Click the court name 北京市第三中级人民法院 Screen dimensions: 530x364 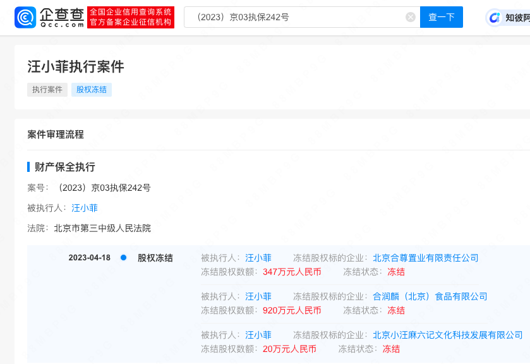[x=102, y=228]
